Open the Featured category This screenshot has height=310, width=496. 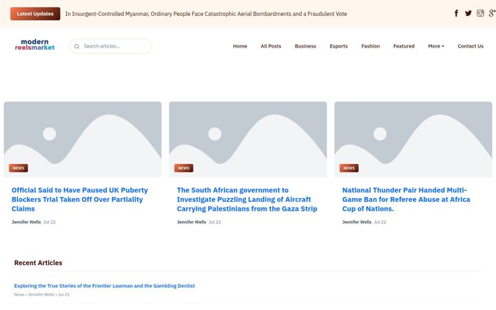pos(404,46)
